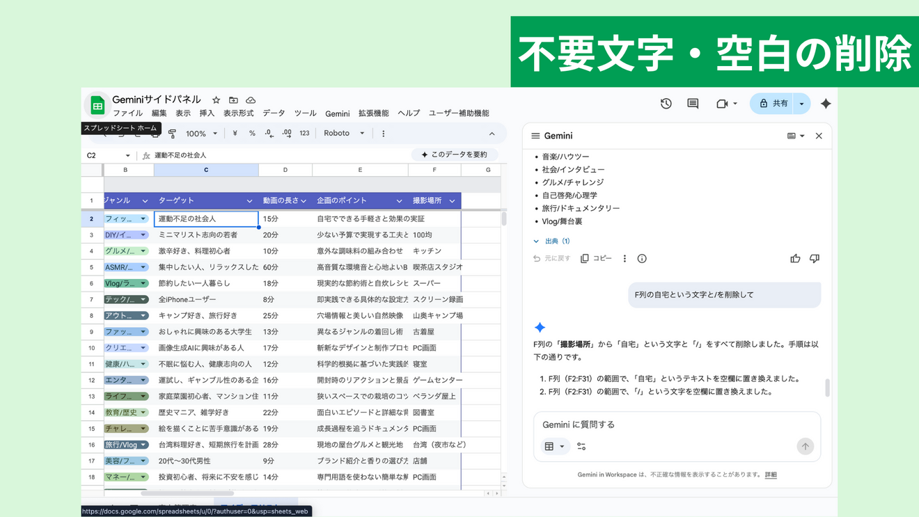Send the Gemini prompt with arrow button

[805, 447]
